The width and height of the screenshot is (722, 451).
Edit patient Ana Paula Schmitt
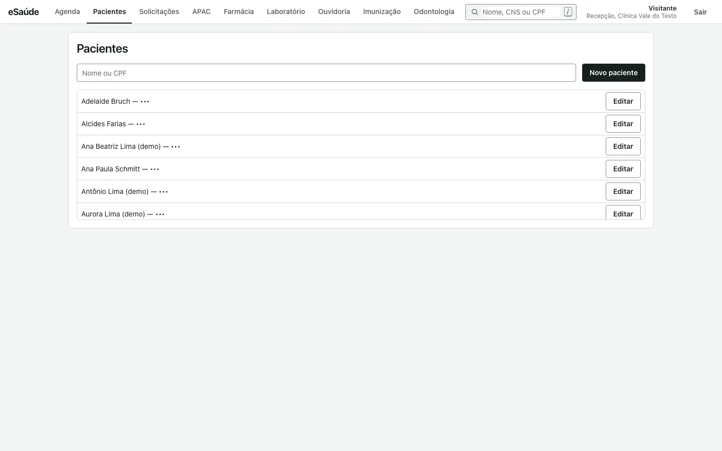point(623,169)
